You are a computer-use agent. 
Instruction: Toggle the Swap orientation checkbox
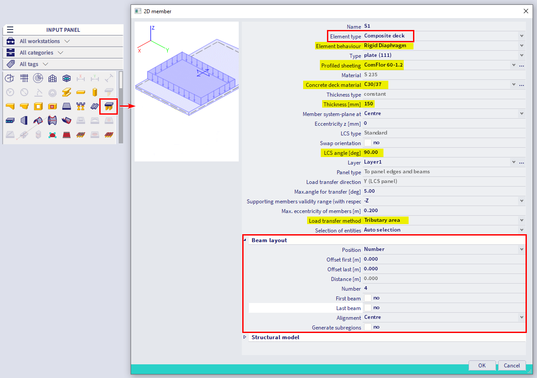pyautogui.click(x=368, y=143)
